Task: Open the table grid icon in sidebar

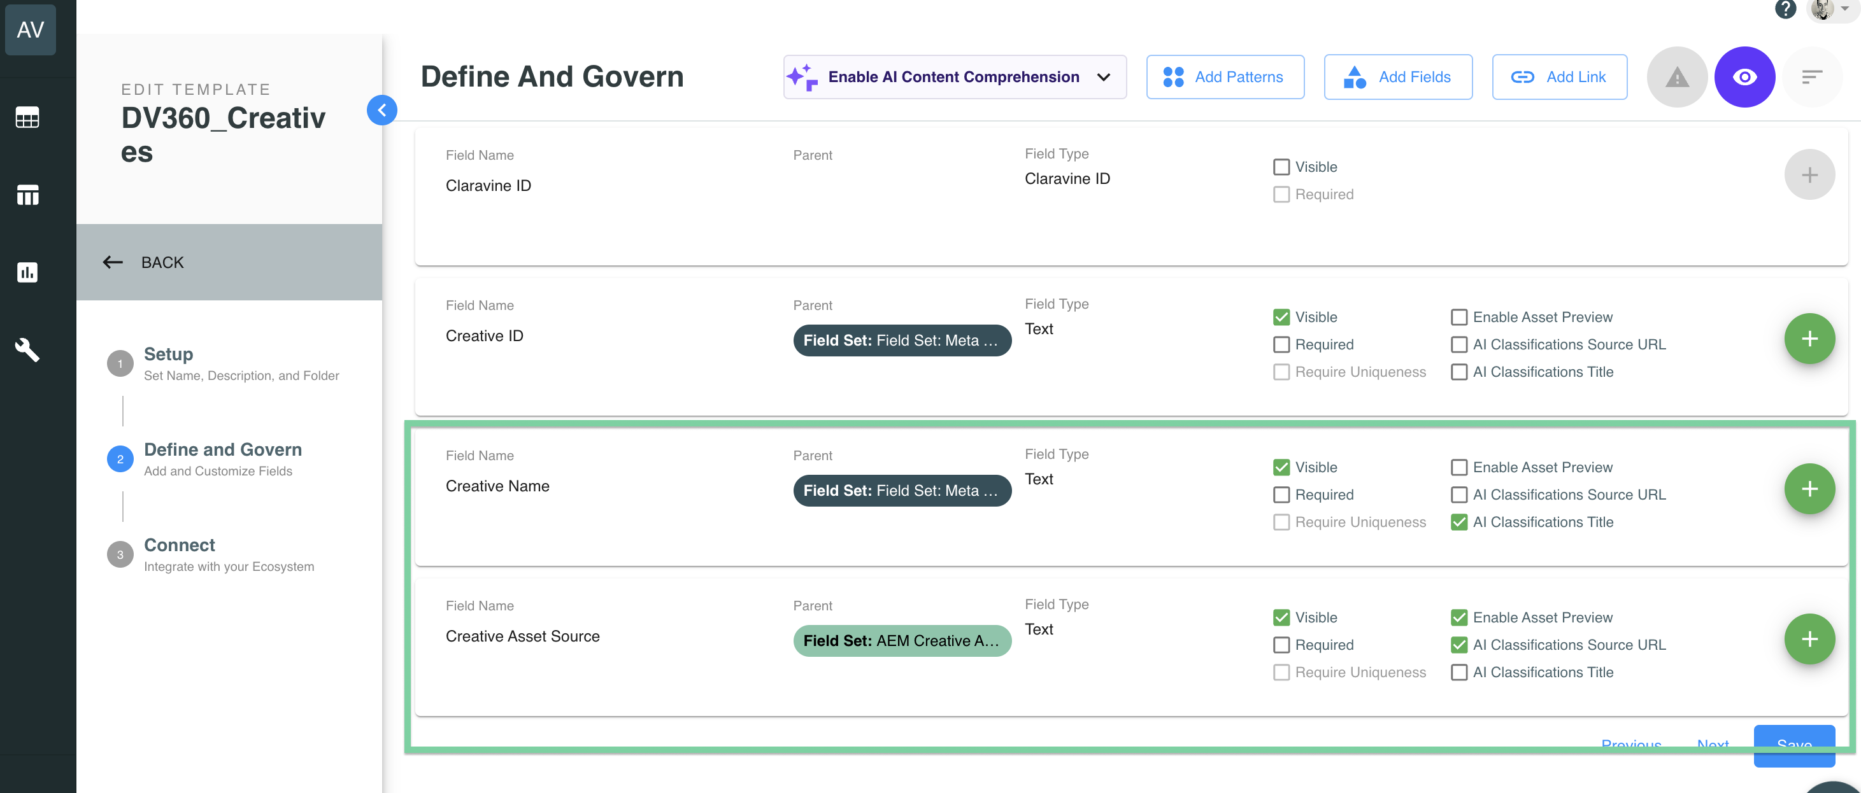Action: (27, 117)
